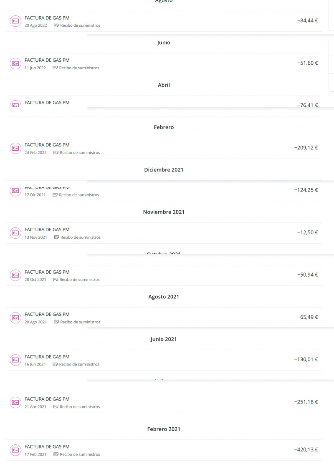Click the bill icon for the 17 Feb 2021 payment
334x464 pixels.
(15, 450)
